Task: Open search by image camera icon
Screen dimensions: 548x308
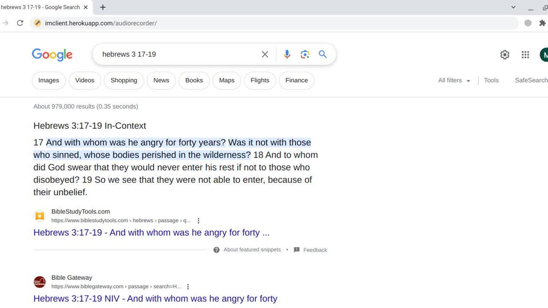Action: (305, 54)
